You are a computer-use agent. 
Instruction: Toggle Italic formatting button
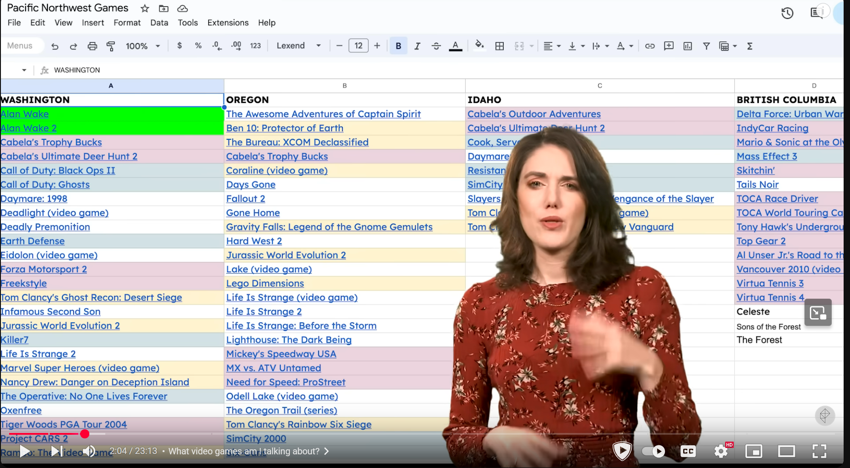tap(417, 46)
